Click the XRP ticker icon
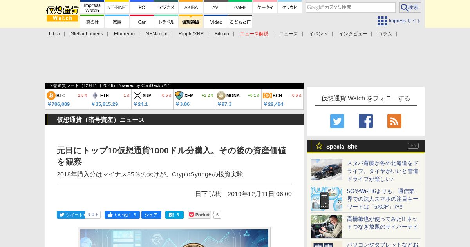 click(x=137, y=96)
